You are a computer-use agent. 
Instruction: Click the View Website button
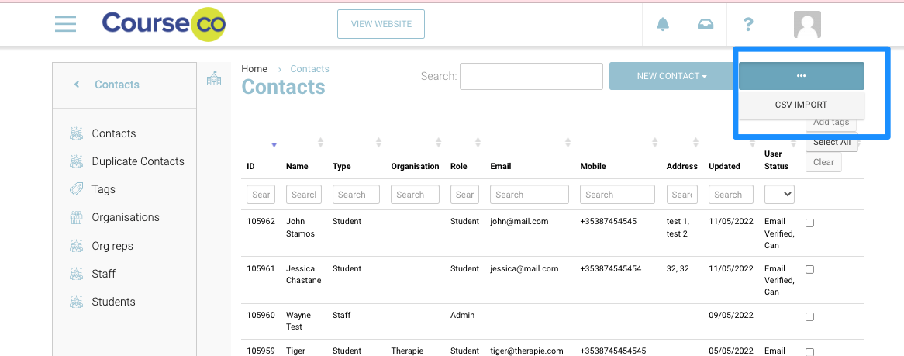click(x=381, y=24)
